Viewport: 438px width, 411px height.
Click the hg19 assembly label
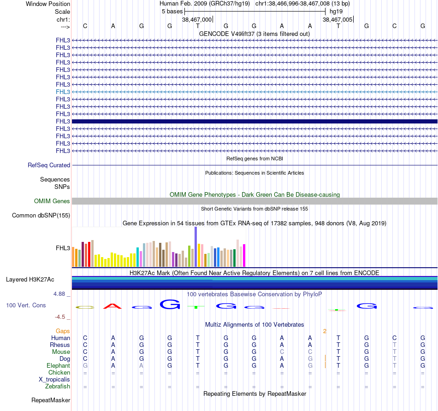click(x=336, y=12)
